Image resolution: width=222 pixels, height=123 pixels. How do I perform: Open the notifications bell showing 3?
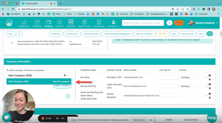pyautogui.click(x=179, y=23)
